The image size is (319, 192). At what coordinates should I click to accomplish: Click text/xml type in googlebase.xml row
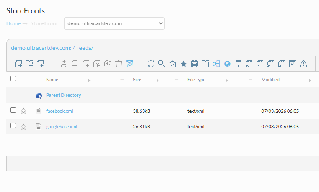(x=196, y=127)
